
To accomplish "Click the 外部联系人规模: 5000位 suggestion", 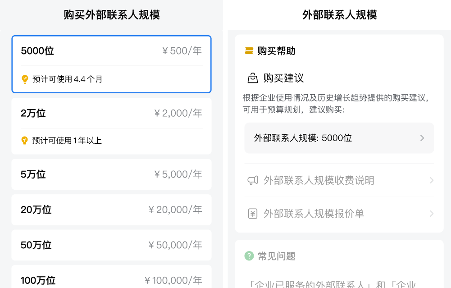I will click(x=303, y=138).
